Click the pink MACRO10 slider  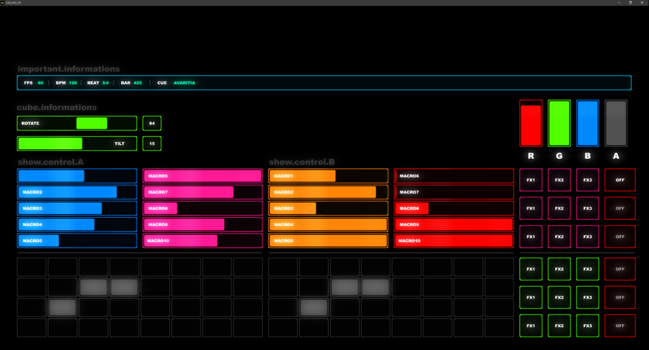[x=202, y=241]
